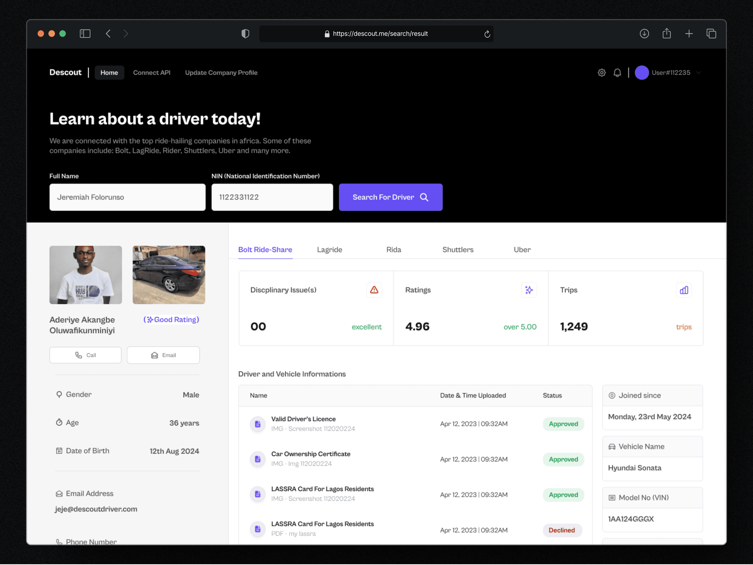753x565 pixels.
Task: Click the Email button
Action: (163, 355)
